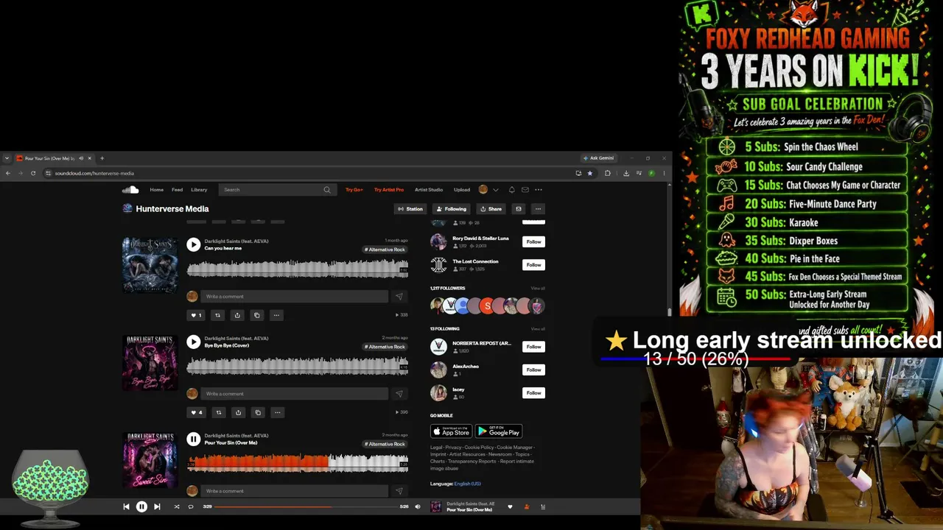The width and height of the screenshot is (943, 530).
Task: Follow The Lost Connection
Action: [x=533, y=265]
